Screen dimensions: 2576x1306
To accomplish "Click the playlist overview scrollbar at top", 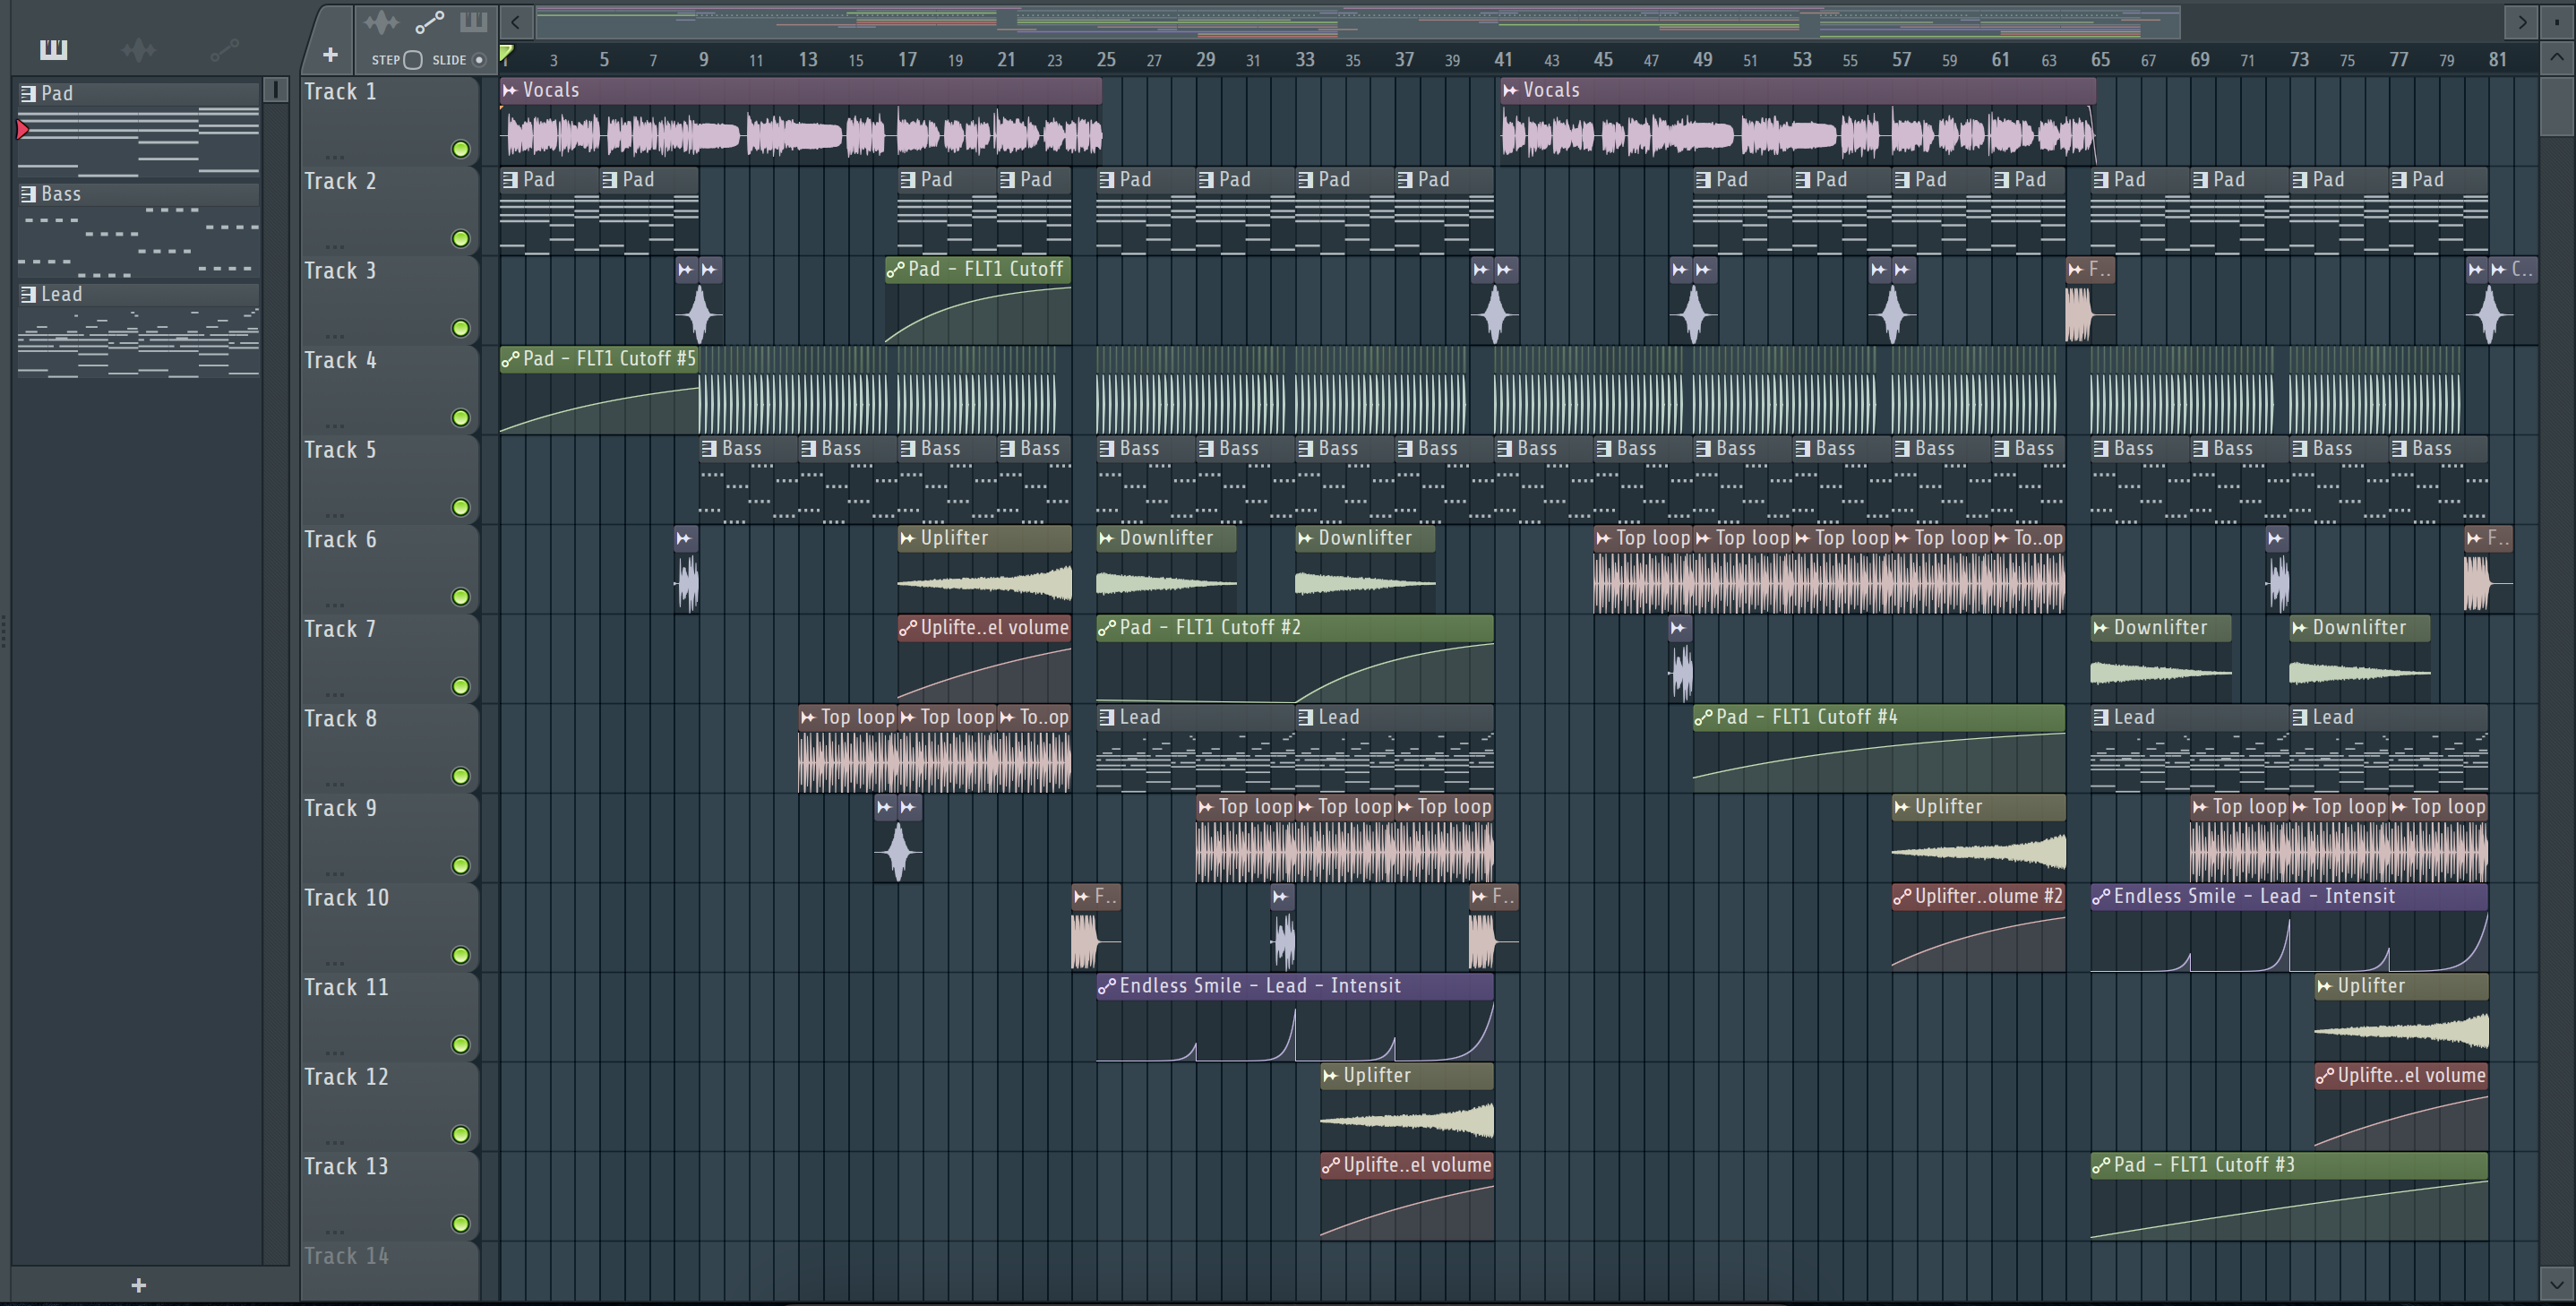I will (1357, 21).
